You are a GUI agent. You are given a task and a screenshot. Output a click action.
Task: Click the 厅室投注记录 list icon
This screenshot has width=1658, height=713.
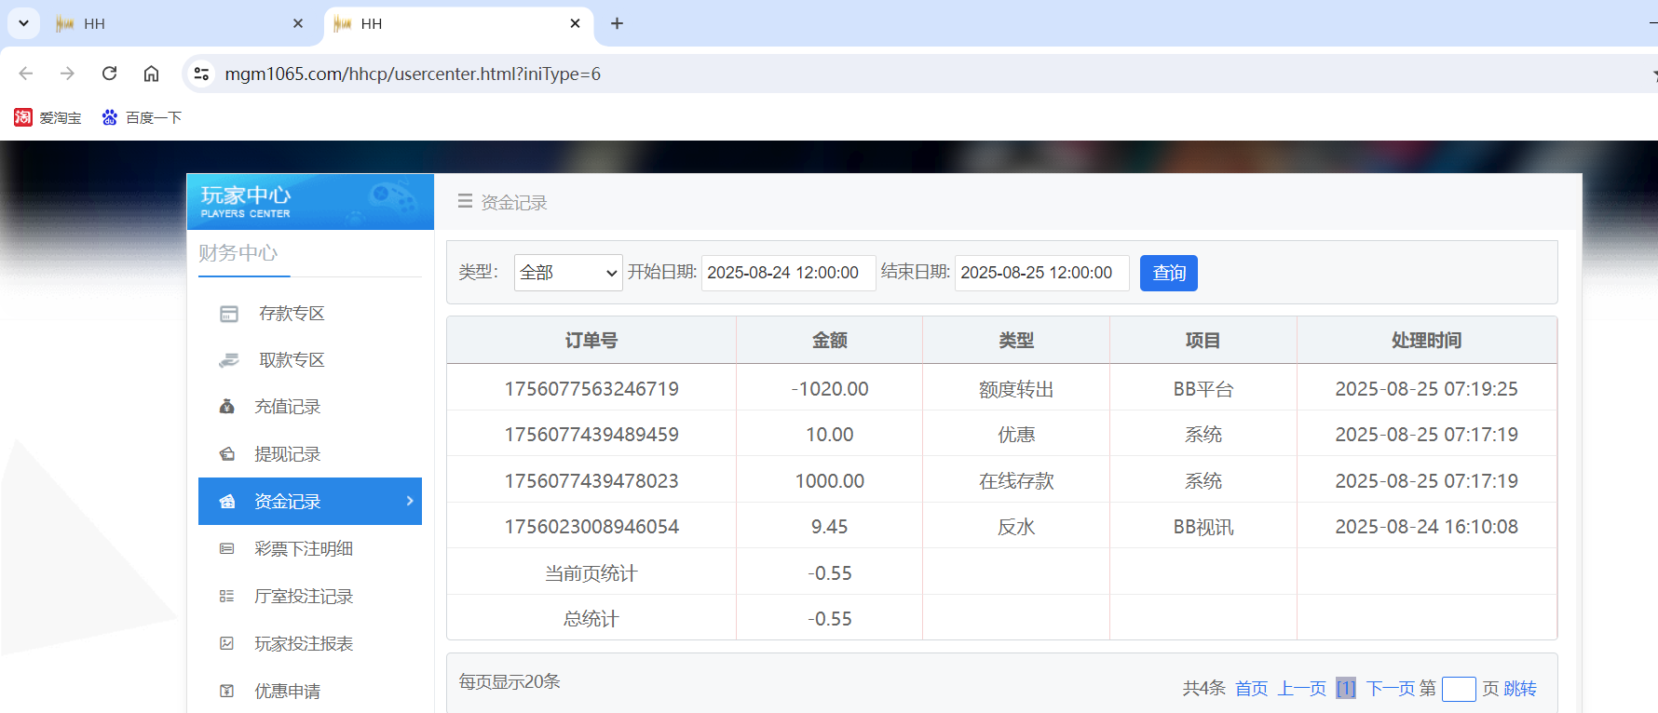point(226,597)
